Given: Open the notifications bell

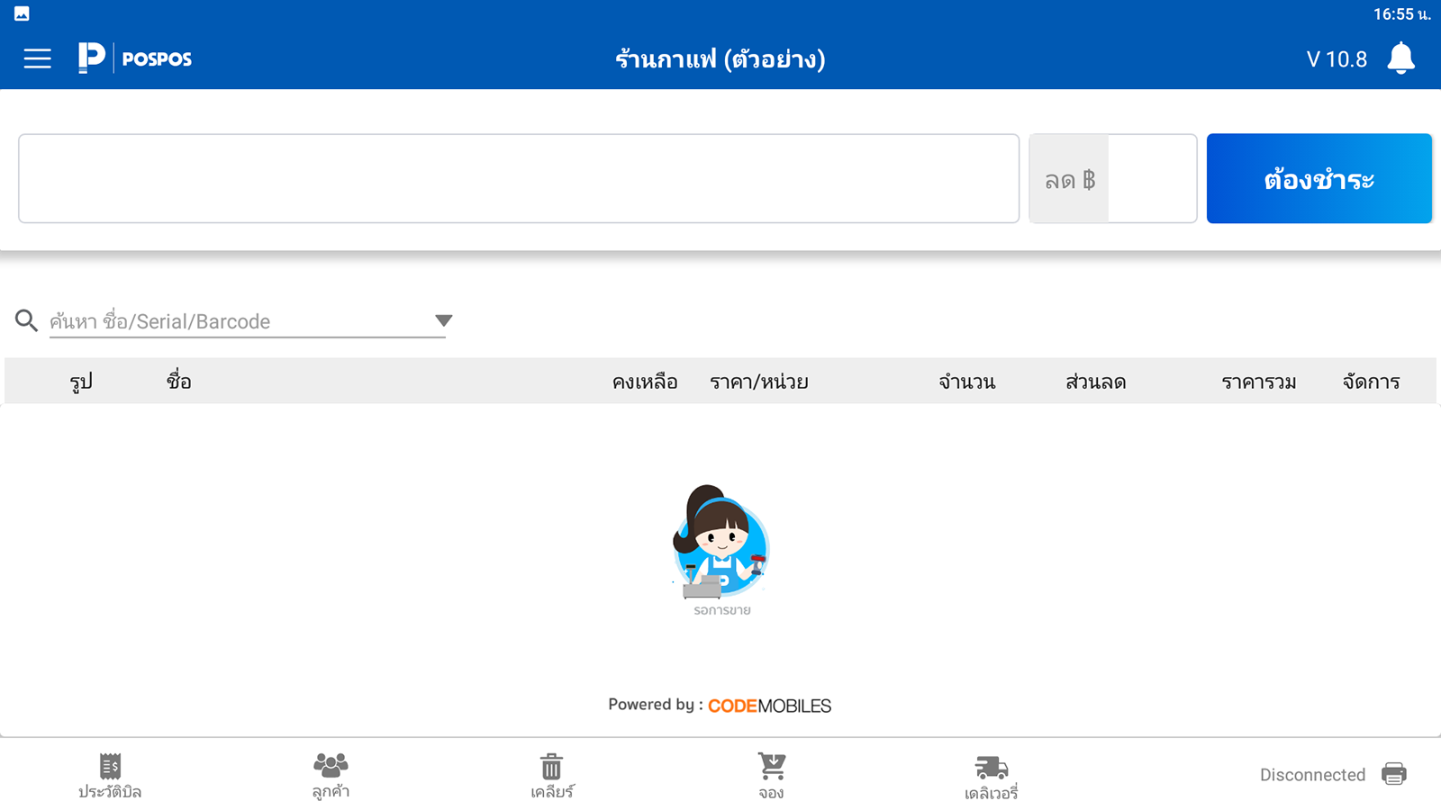Looking at the screenshot, I should point(1400,58).
